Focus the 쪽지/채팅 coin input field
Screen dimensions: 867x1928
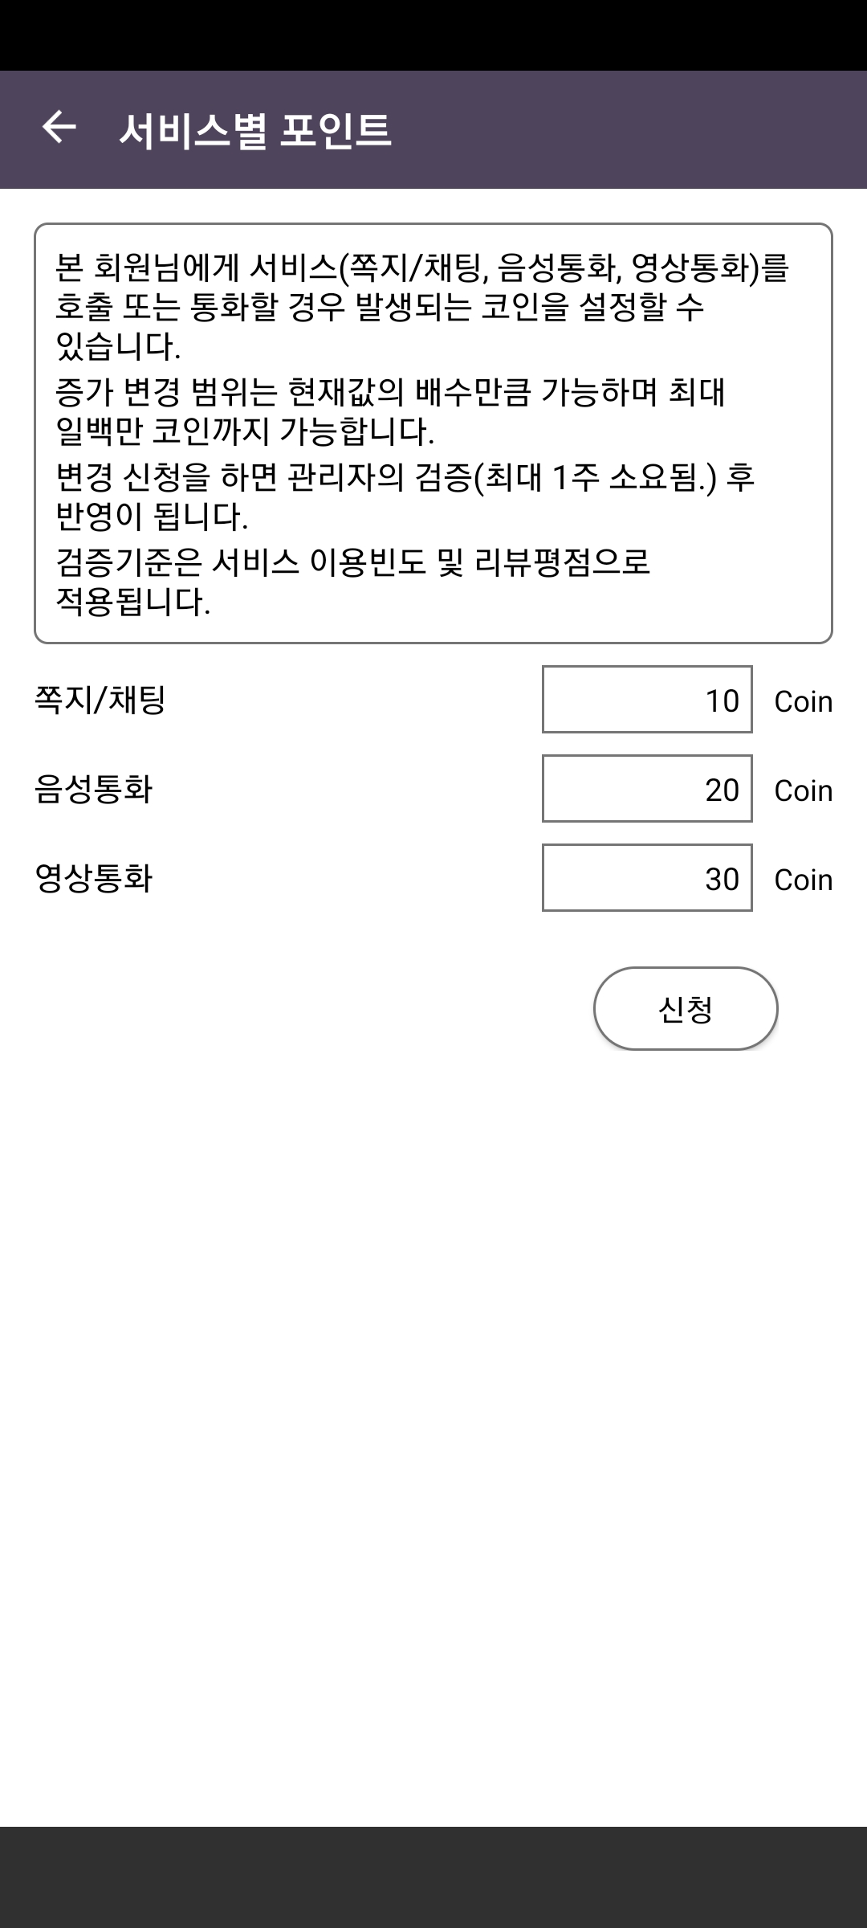coord(646,700)
